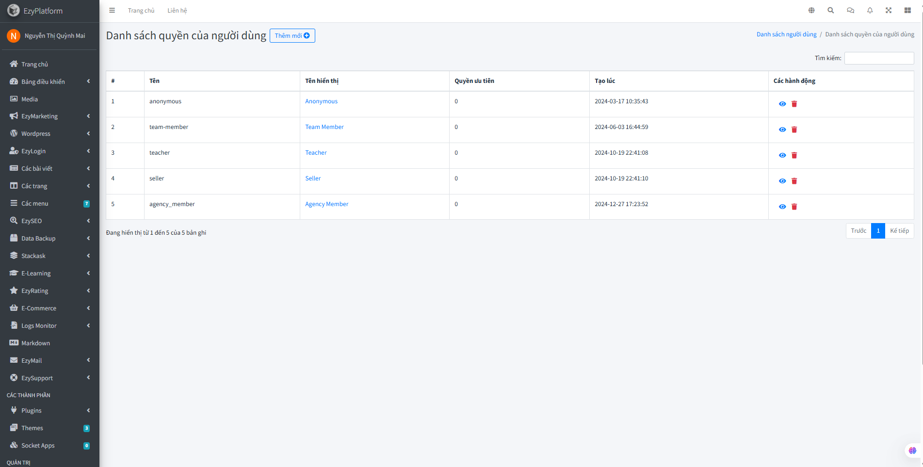Screen dimensions: 923x467
Task: Open Liên hệ in the top navigation
Action: [177, 10]
